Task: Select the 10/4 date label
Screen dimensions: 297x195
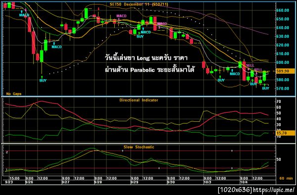Action: pyautogui.click(x=244, y=182)
